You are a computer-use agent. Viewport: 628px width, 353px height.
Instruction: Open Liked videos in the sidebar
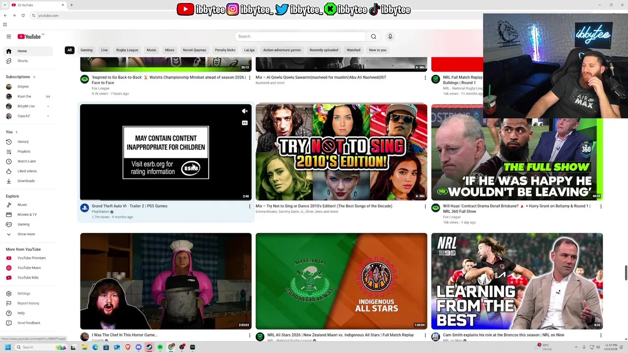tap(27, 171)
